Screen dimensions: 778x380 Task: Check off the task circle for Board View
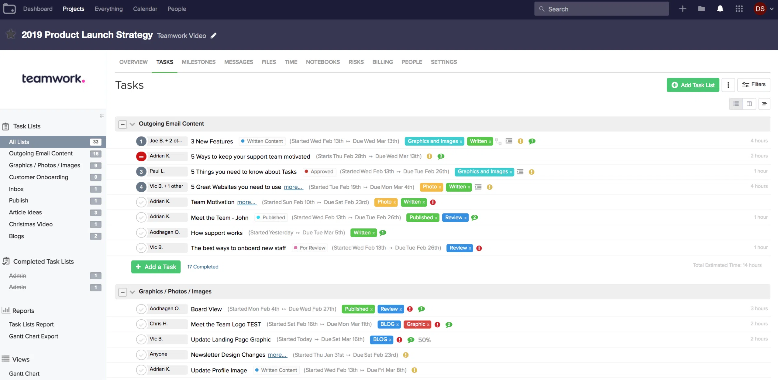click(x=141, y=309)
